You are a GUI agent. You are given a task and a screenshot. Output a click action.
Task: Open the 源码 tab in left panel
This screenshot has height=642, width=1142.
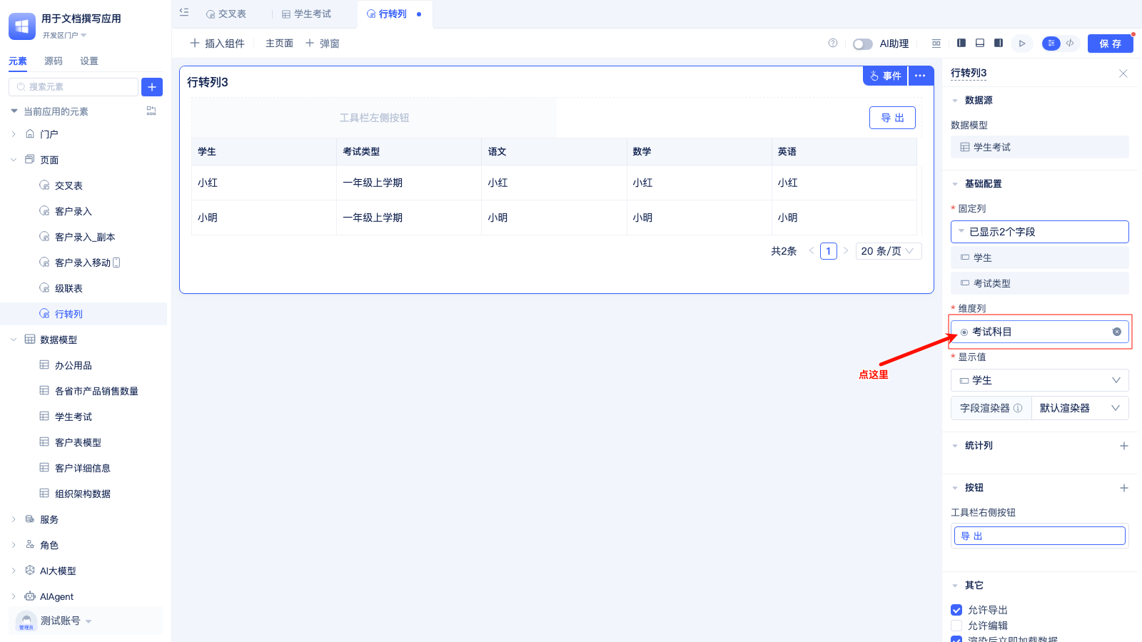click(x=54, y=61)
